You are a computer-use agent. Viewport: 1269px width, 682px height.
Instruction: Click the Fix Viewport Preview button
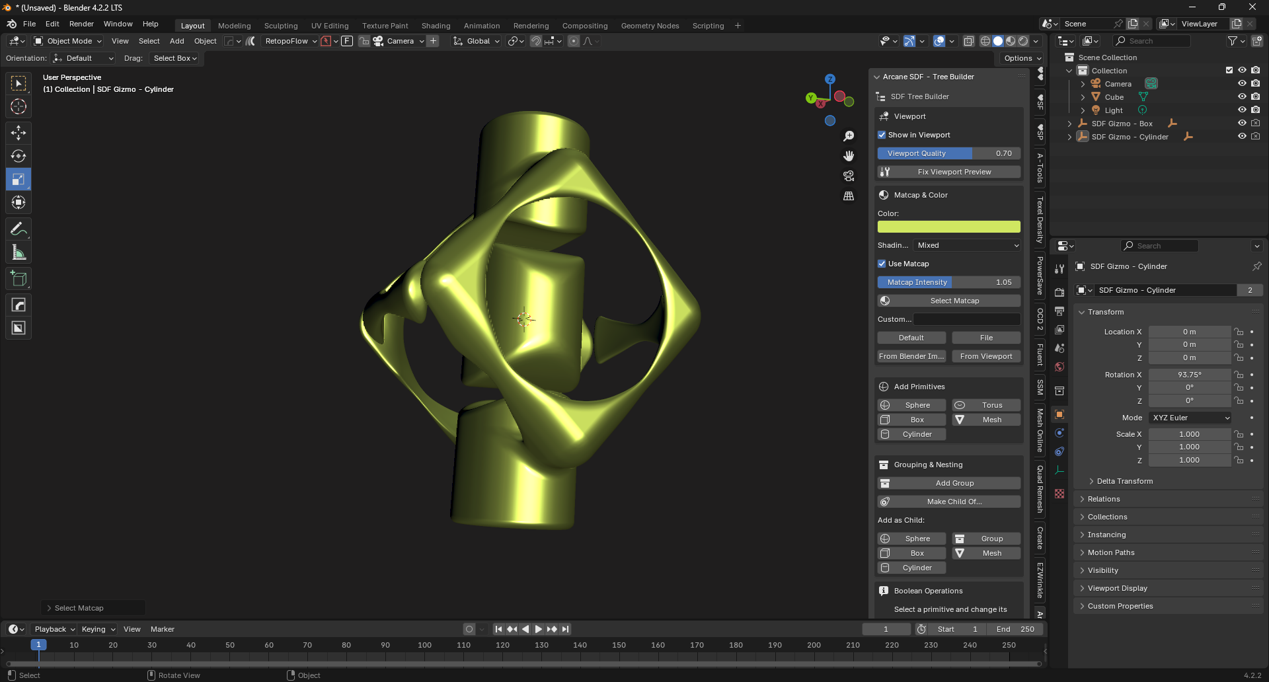[x=949, y=172]
